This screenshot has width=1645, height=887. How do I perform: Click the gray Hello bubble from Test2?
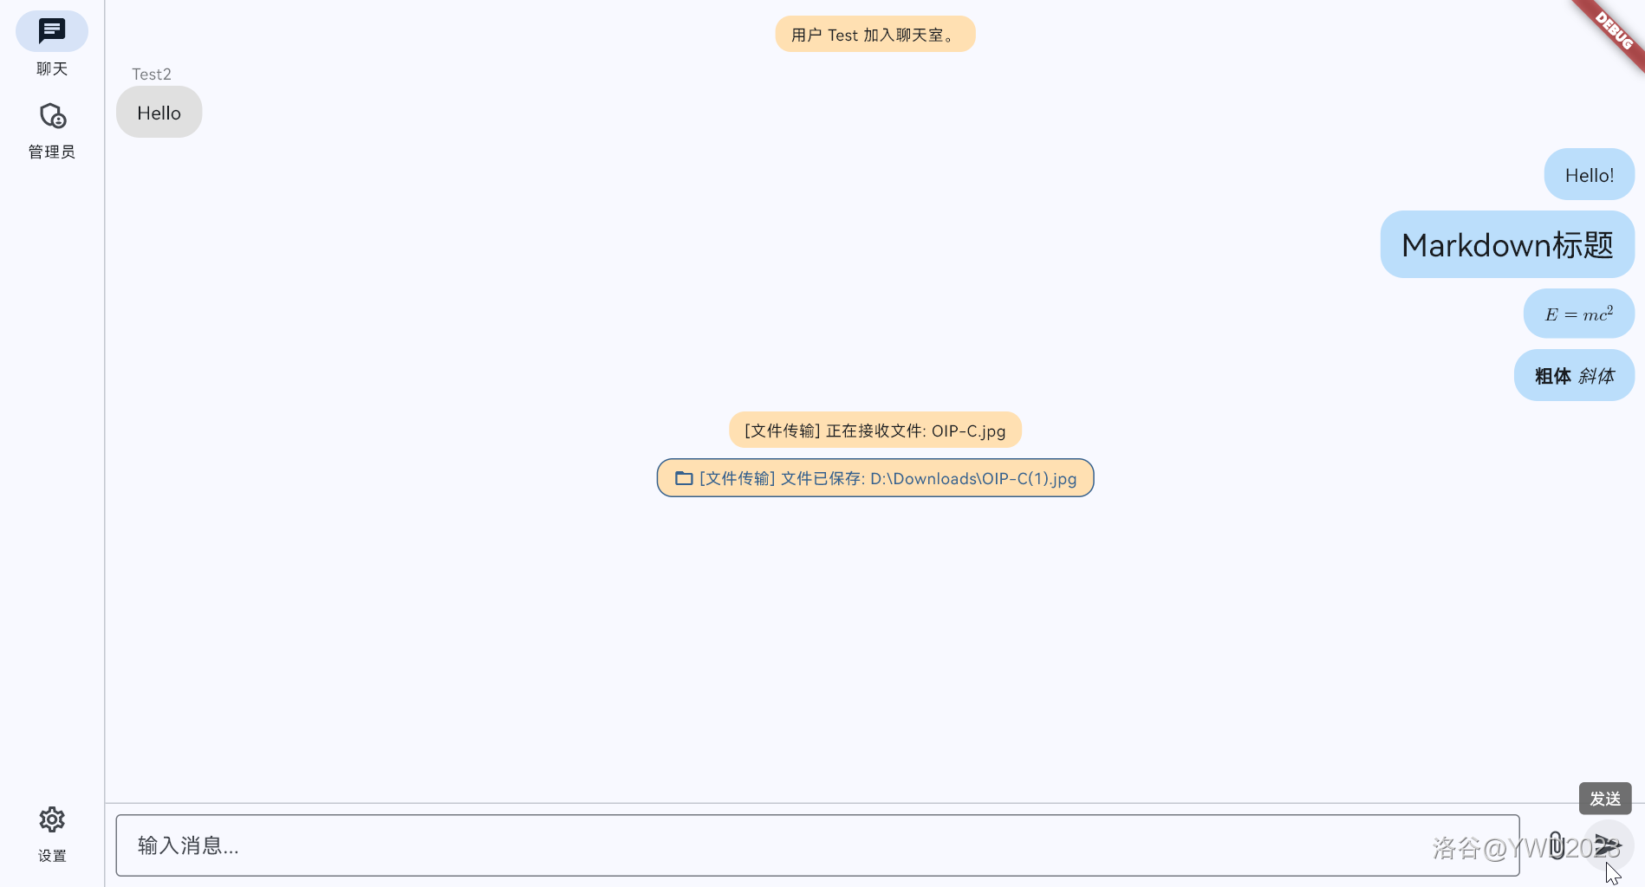click(159, 113)
